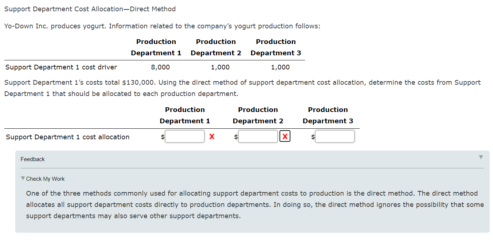The width and height of the screenshot is (493, 240).
Task: Click the boxed red X beside Department 2 input
Action: pyautogui.click(x=285, y=136)
